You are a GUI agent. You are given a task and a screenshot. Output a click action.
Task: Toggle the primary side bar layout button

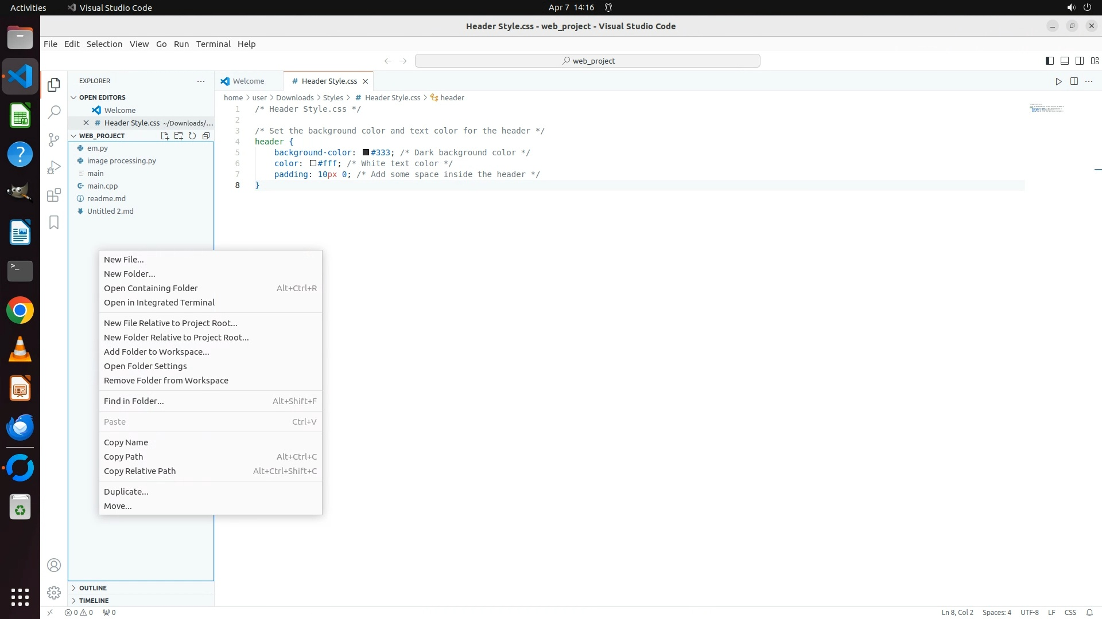click(x=1049, y=61)
